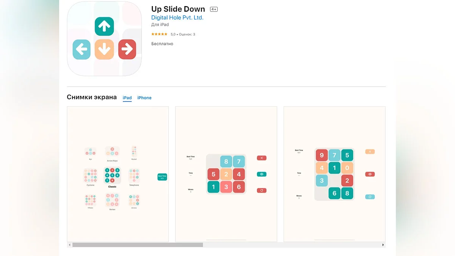Screen dimensions: 455x256
Task: Toggle the teal eye preview button
Action: (262, 174)
